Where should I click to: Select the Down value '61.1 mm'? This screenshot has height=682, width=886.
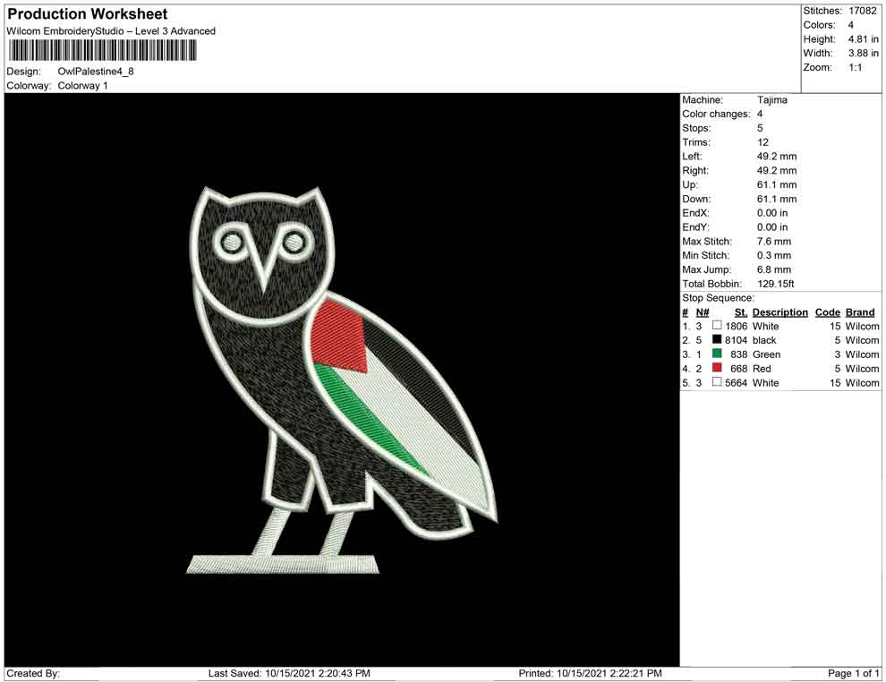tap(777, 199)
